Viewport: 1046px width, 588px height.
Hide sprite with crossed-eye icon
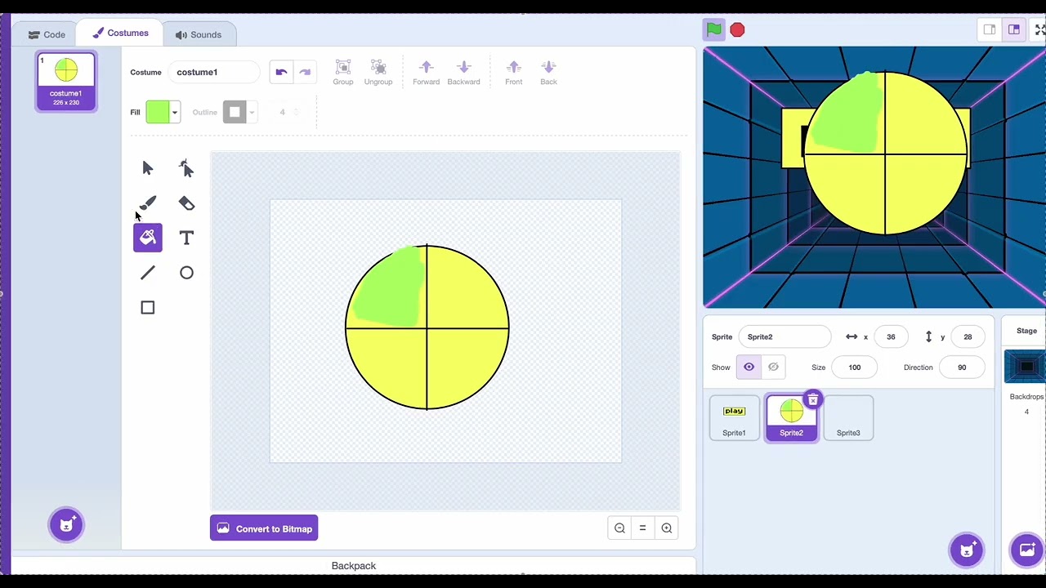pos(773,367)
